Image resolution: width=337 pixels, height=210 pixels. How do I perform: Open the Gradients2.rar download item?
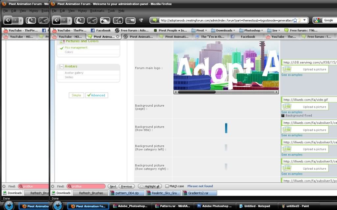click(x=199, y=193)
